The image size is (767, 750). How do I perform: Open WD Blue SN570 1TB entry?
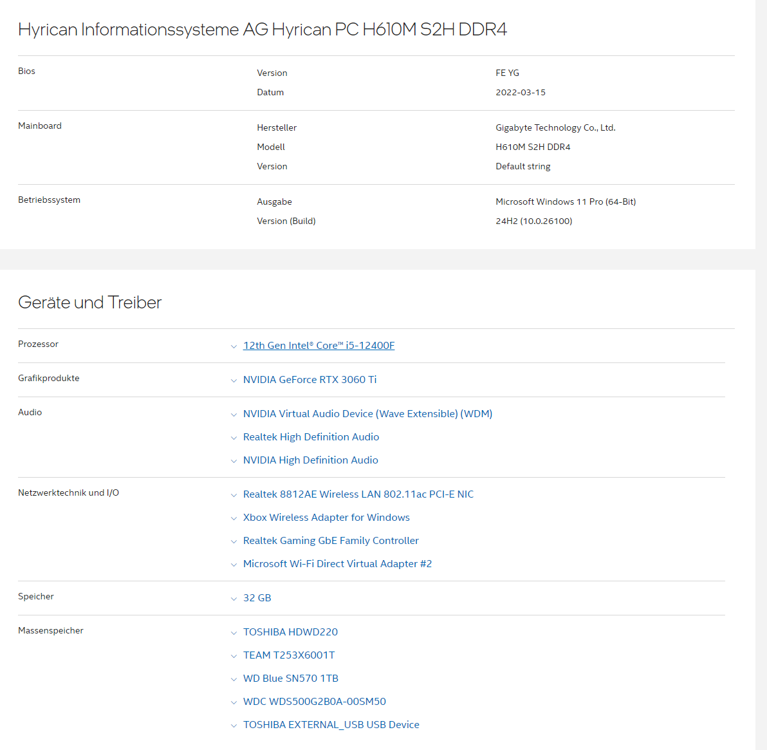point(291,678)
